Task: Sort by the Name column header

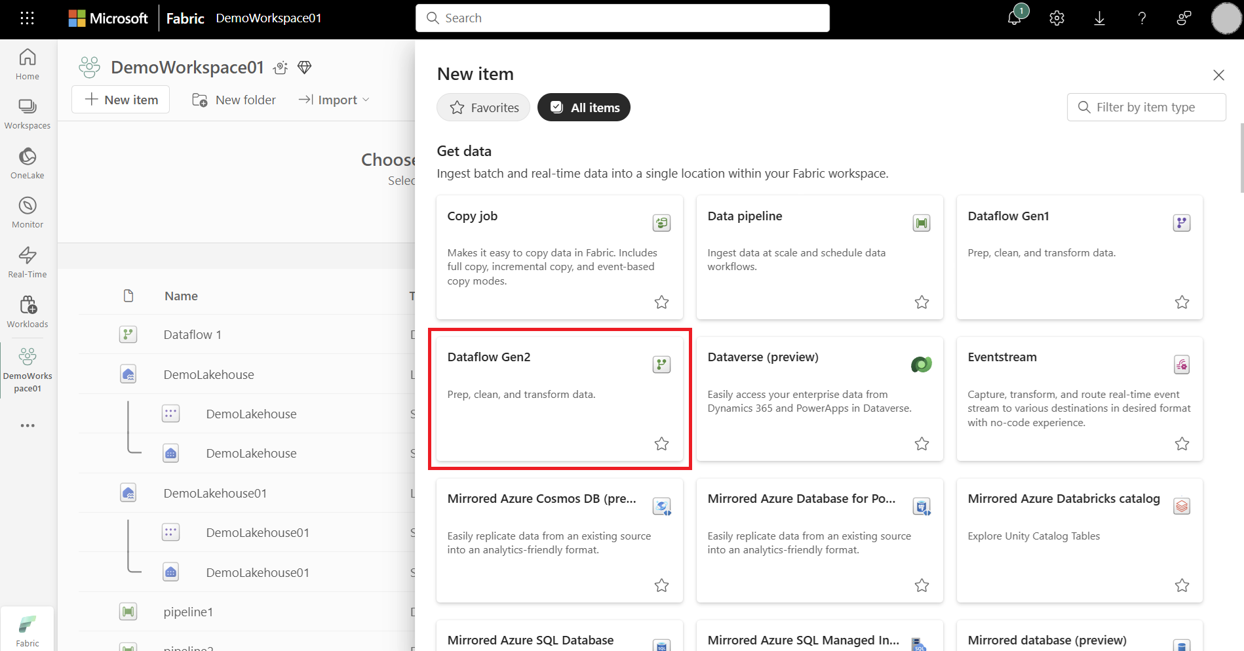Action: click(x=181, y=296)
